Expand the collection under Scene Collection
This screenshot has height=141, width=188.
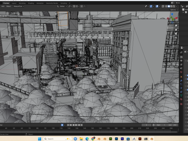pos(183,12)
